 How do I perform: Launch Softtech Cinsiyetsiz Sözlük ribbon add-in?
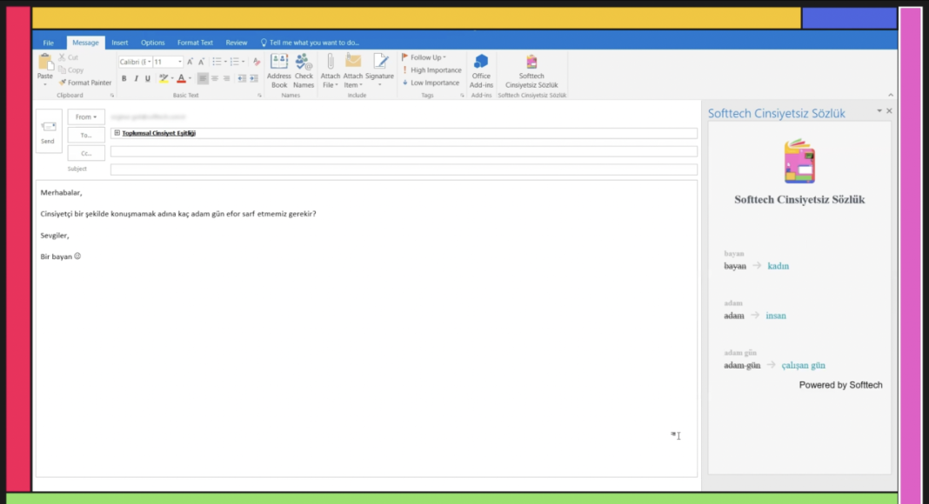click(531, 71)
